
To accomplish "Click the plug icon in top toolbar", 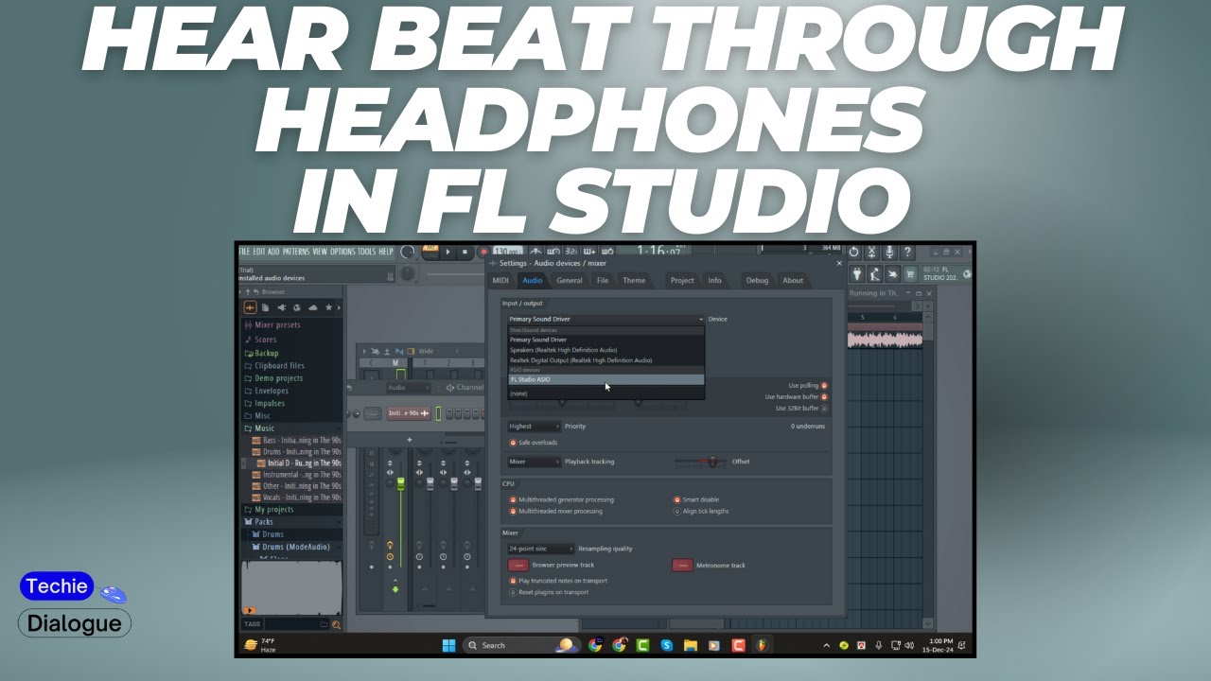I will (x=857, y=274).
